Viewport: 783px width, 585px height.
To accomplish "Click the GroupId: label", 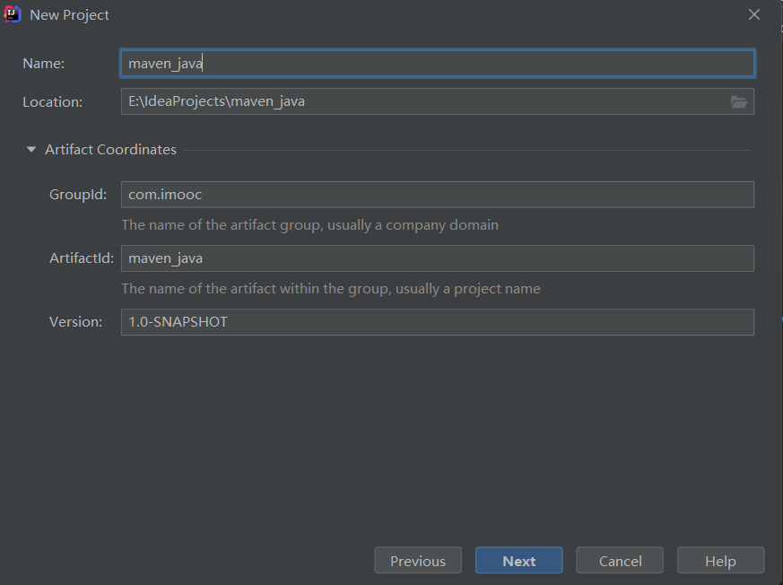I will (78, 195).
